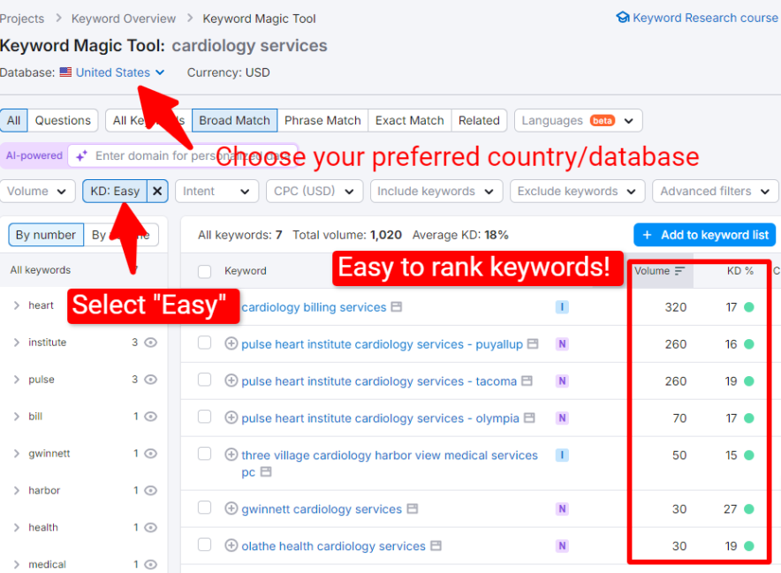Click the Add to keyword list button
This screenshot has width=781, height=573.
[x=704, y=235]
